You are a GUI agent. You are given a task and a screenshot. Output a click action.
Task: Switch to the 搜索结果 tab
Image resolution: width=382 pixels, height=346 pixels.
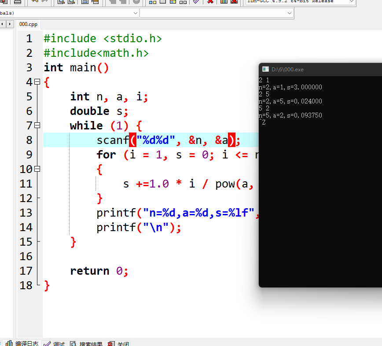pos(86,343)
